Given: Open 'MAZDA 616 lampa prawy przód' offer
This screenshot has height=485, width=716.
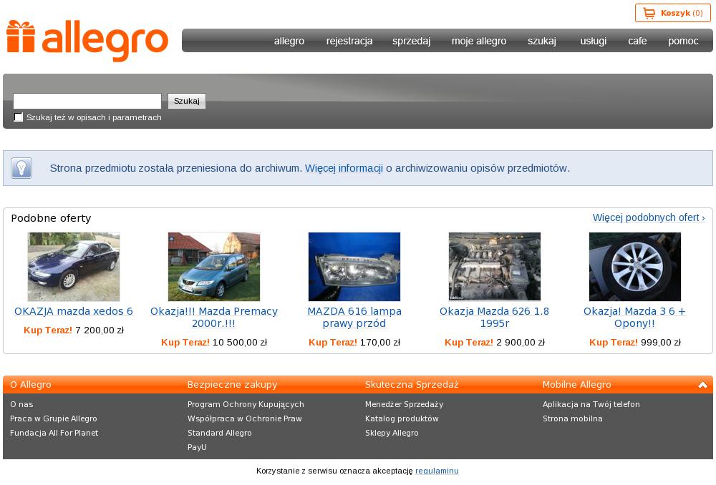Looking at the screenshot, I should (354, 317).
